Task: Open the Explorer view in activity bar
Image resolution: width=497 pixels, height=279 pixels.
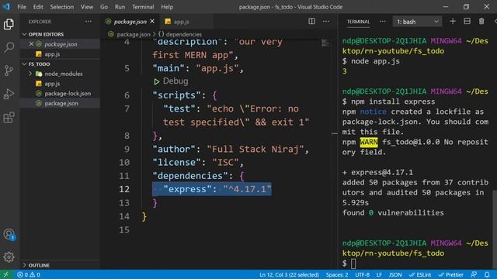Action: pyautogui.click(x=9, y=24)
